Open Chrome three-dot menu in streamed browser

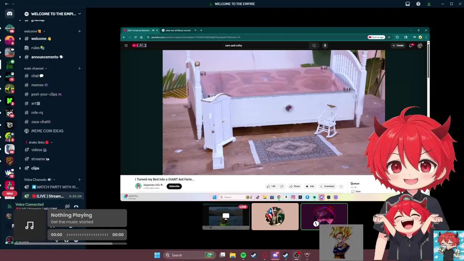tap(426, 37)
